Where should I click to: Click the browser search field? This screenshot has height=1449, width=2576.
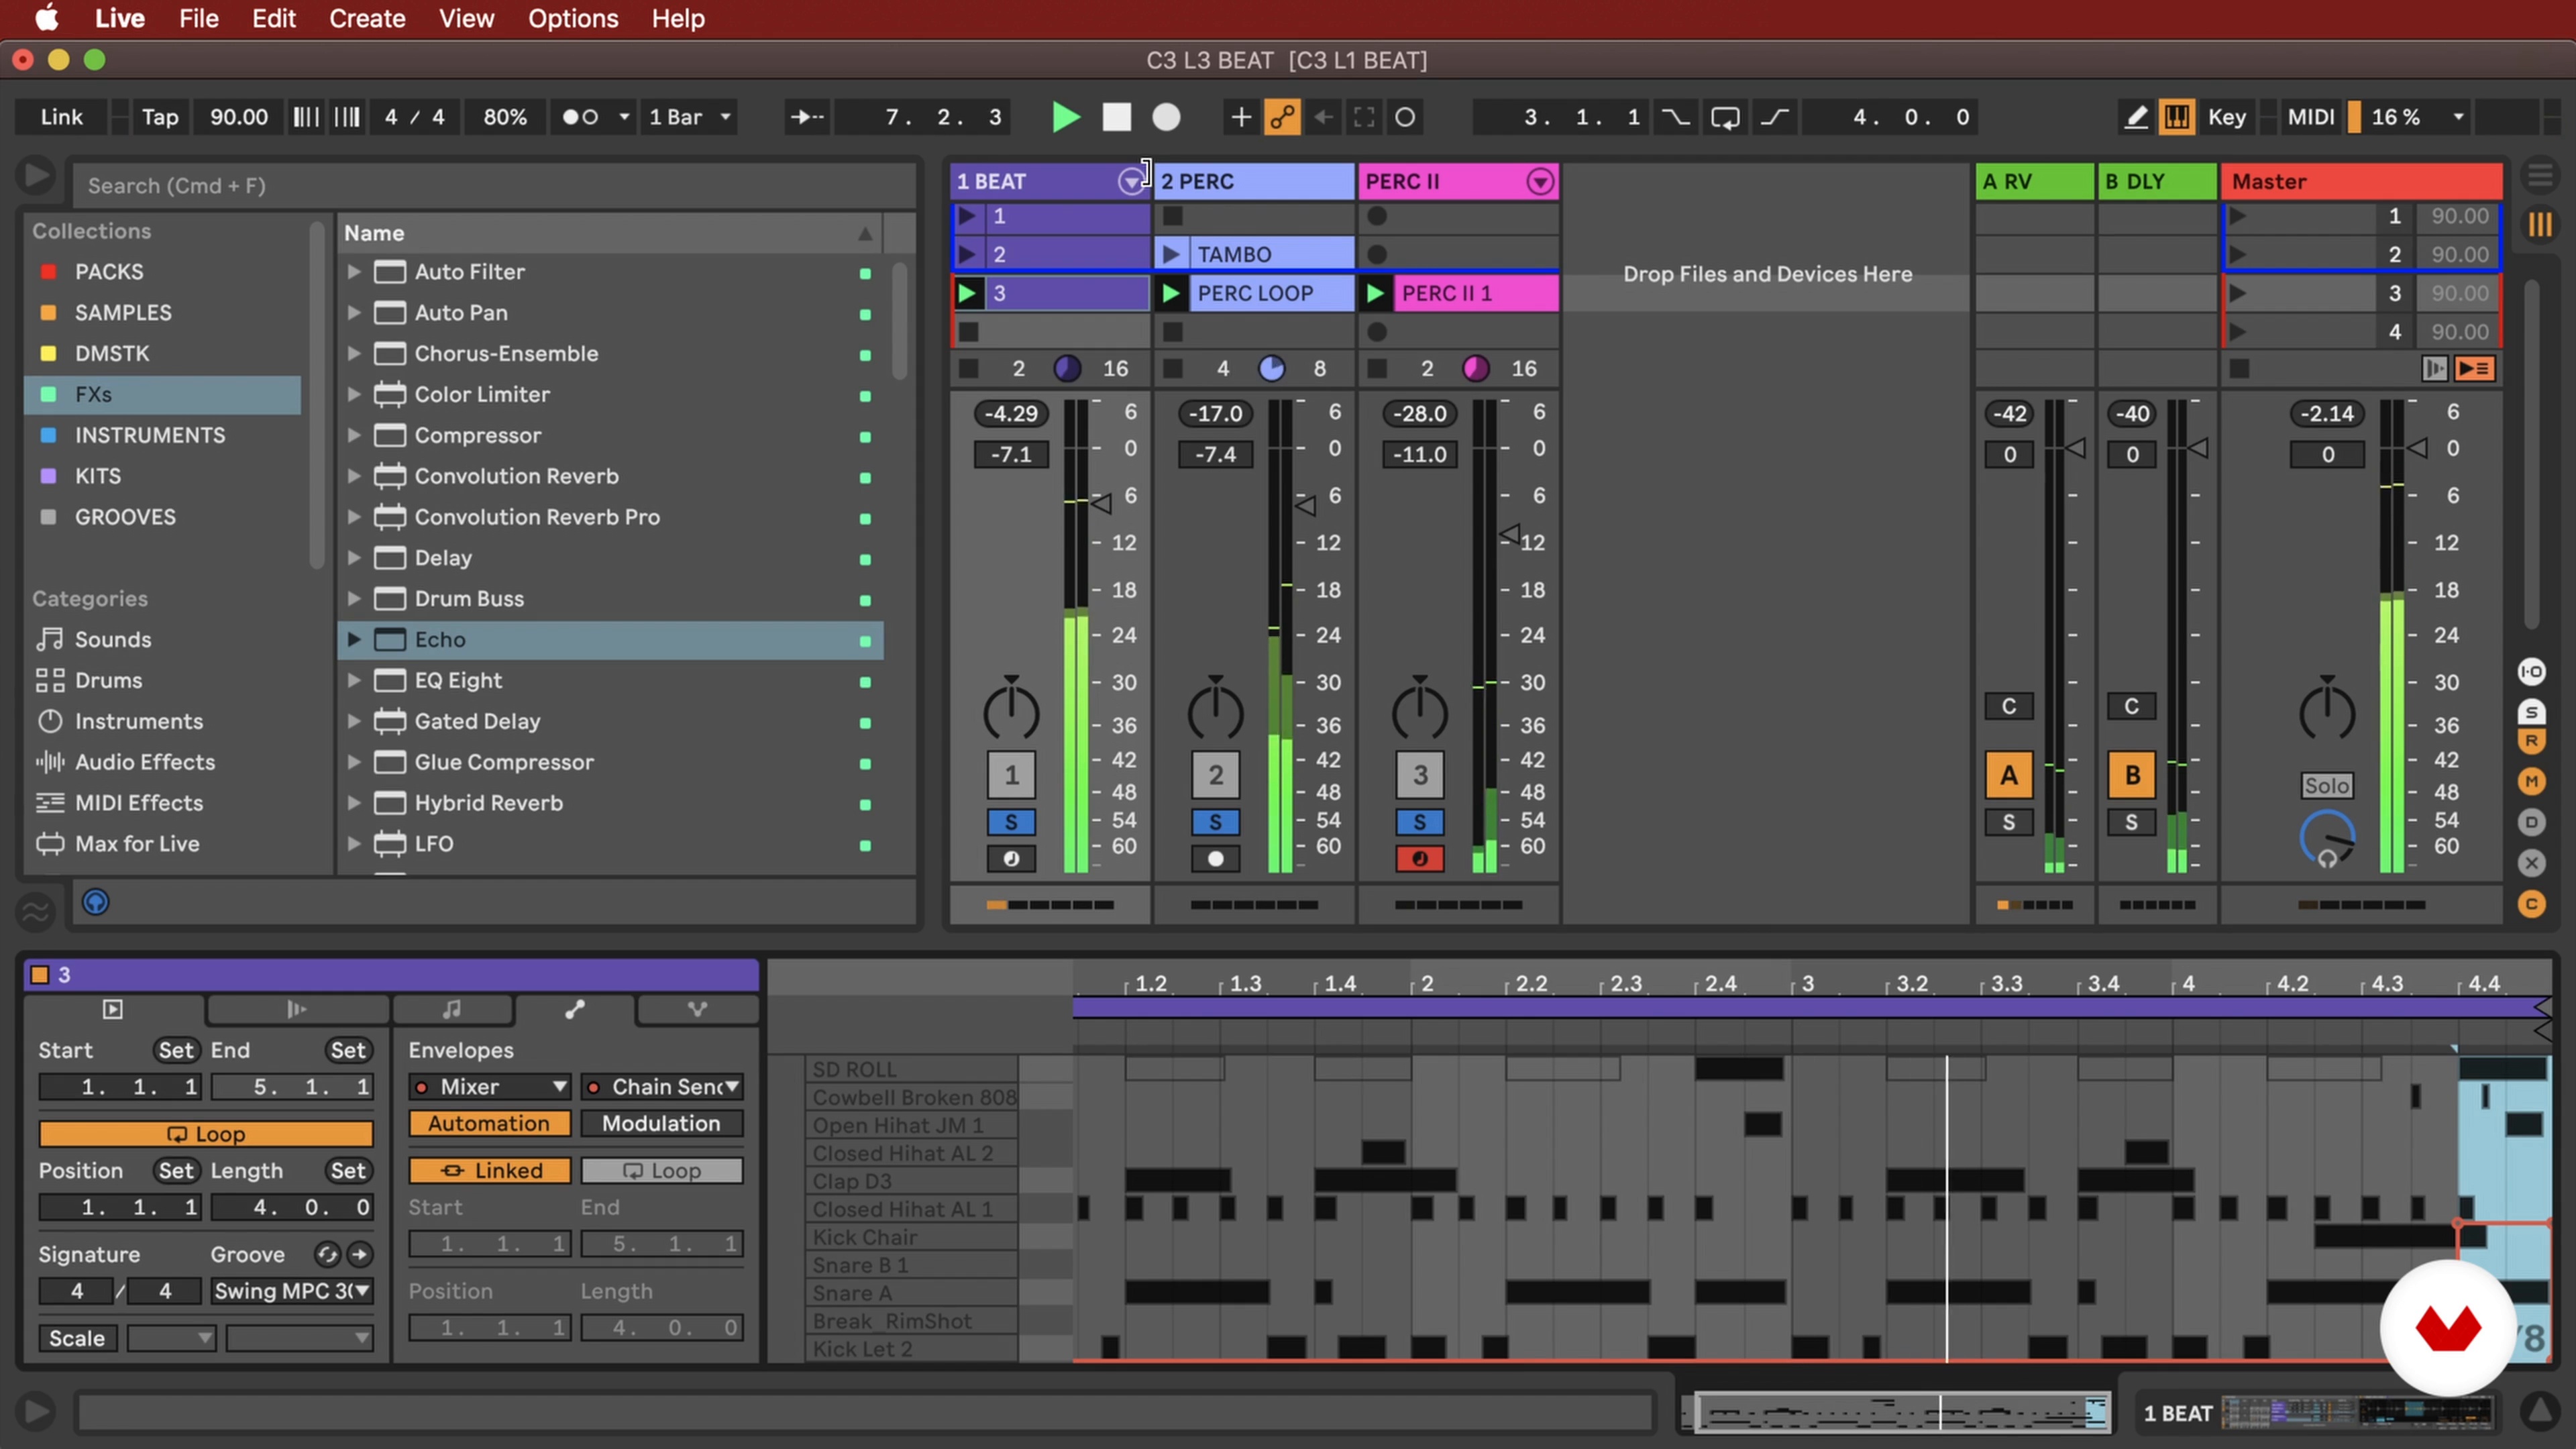(x=495, y=185)
